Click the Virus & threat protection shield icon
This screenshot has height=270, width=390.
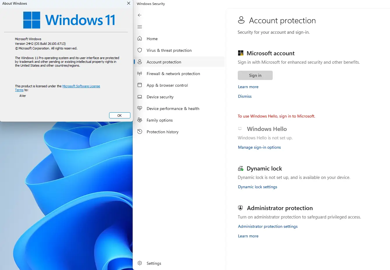click(140, 50)
